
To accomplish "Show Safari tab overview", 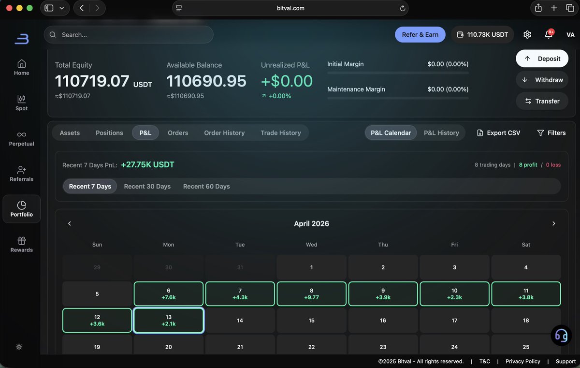I will (570, 8).
